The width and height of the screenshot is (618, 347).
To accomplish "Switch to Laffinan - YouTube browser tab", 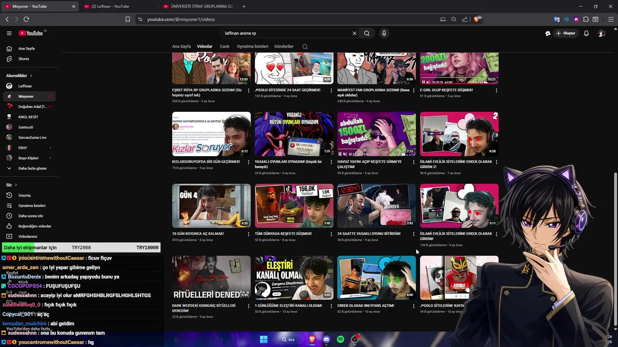I will [119, 6].
